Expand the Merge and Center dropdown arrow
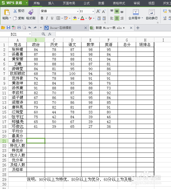The image size is (171, 189). 142,18
